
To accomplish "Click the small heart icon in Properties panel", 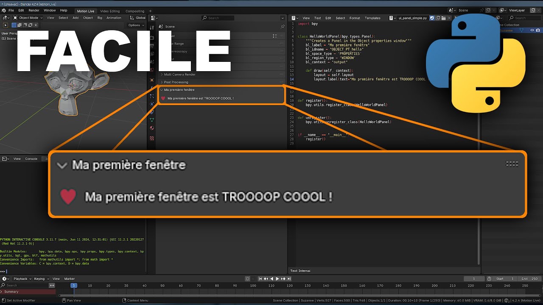I will pyautogui.click(x=163, y=98).
